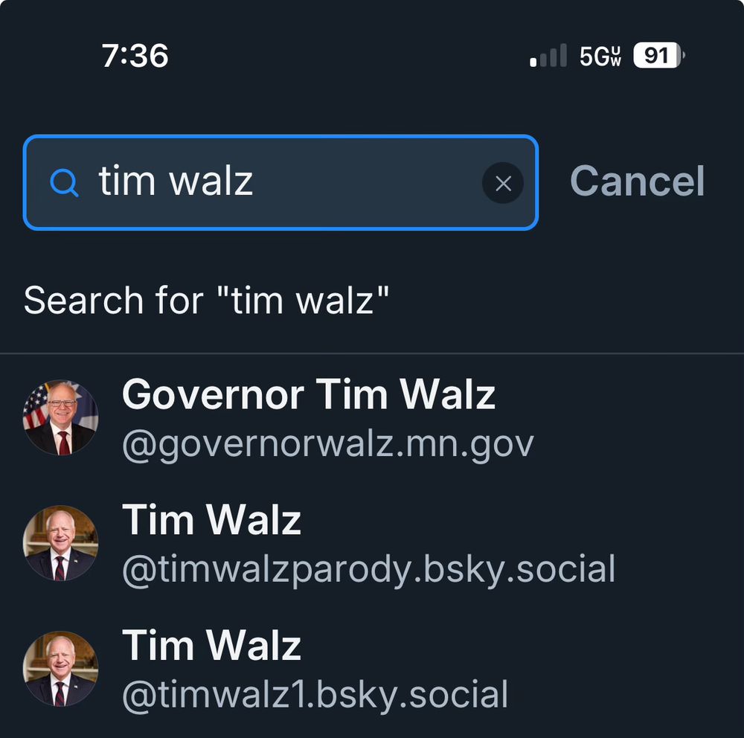Viewport: 744px width, 738px height.
Task: Select Tim Walz name above @timwalz1 handle
Action: pos(211,644)
